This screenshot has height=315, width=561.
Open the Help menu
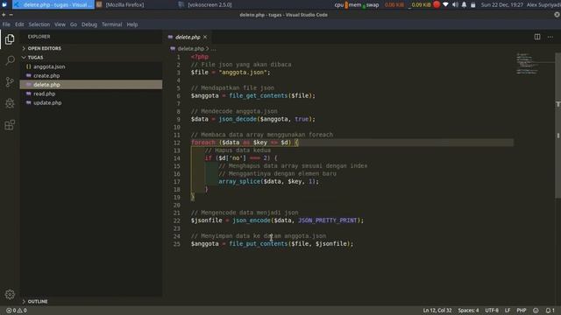pos(132,24)
